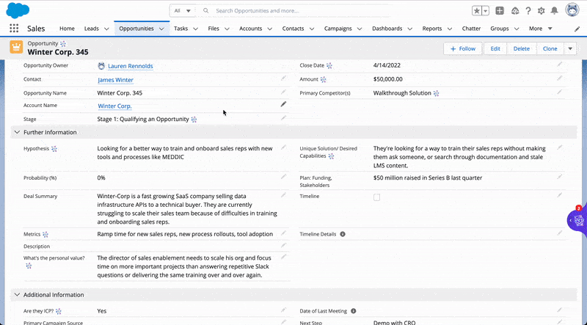
Task: Edit Hypothesis field pencil icon
Action: point(283,147)
